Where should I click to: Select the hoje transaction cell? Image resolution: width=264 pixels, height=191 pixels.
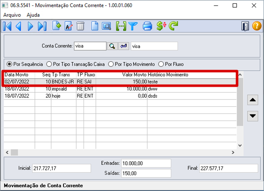coord(64,96)
